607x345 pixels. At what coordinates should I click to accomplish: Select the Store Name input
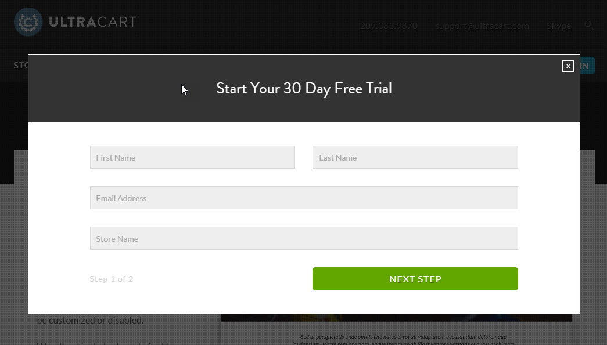click(x=304, y=238)
